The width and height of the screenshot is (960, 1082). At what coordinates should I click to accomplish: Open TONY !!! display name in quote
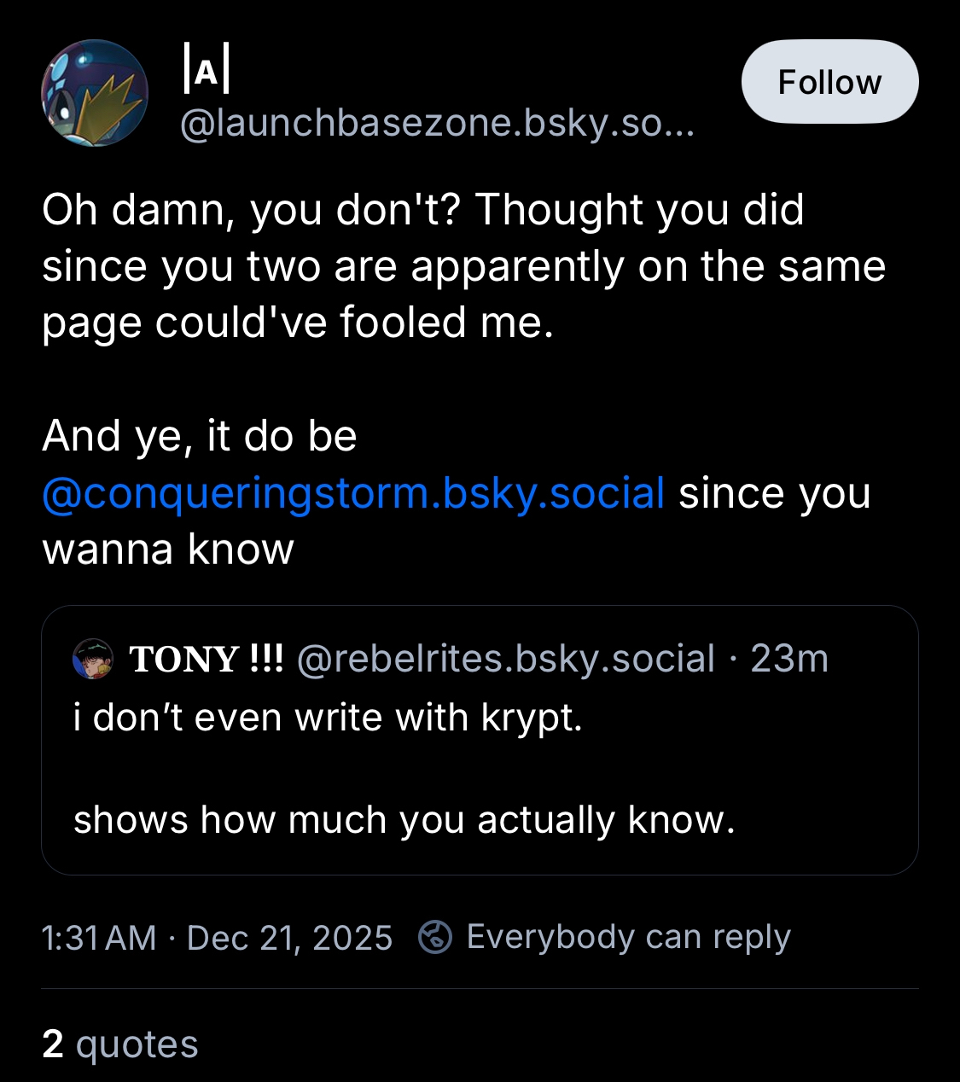[x=206, y=660]
